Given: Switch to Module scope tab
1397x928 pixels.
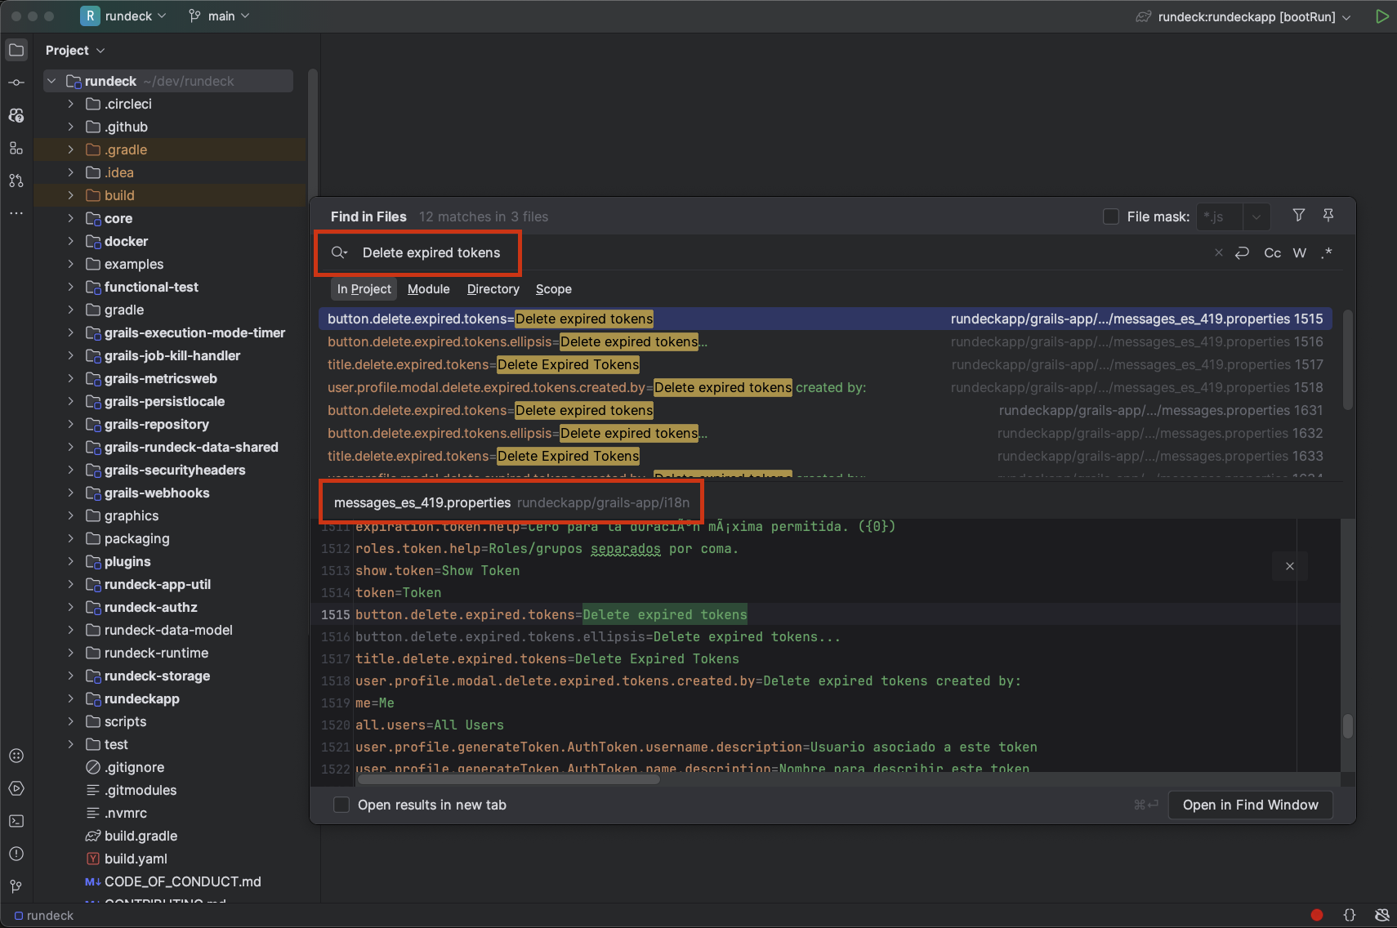Looking at the screenshot, I should tap(428, 289).
